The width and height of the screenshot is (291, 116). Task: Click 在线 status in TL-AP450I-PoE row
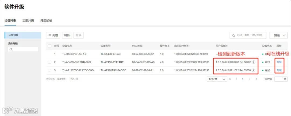click(x=268, y=62)
